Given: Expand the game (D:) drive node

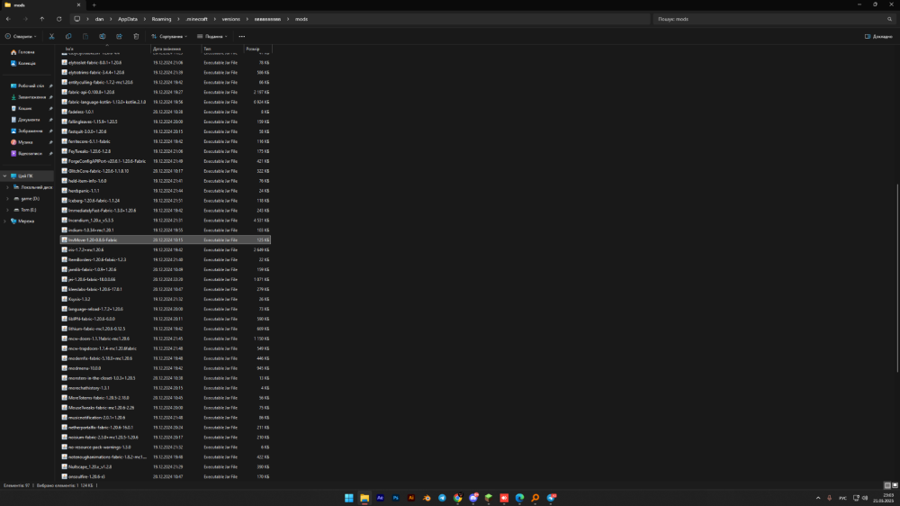Looking at the screenshot, I should [7, 199].
